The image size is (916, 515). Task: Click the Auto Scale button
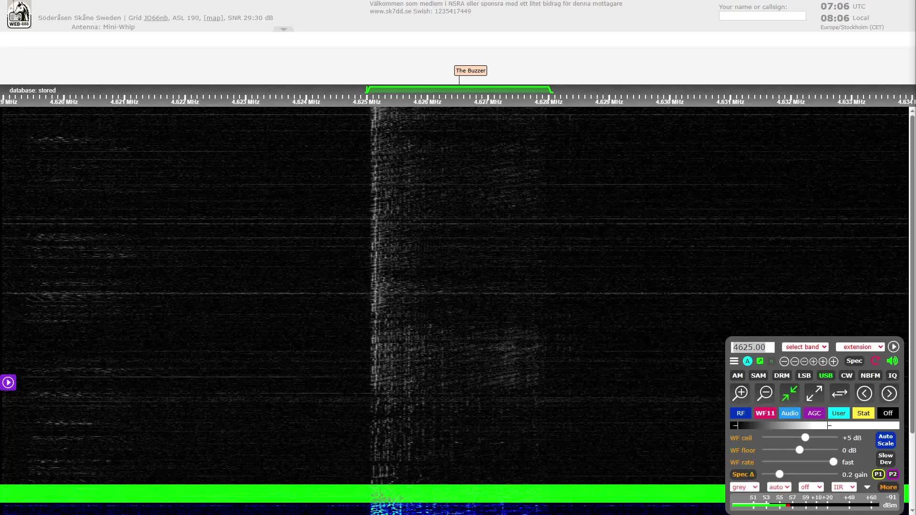[885, 440]
